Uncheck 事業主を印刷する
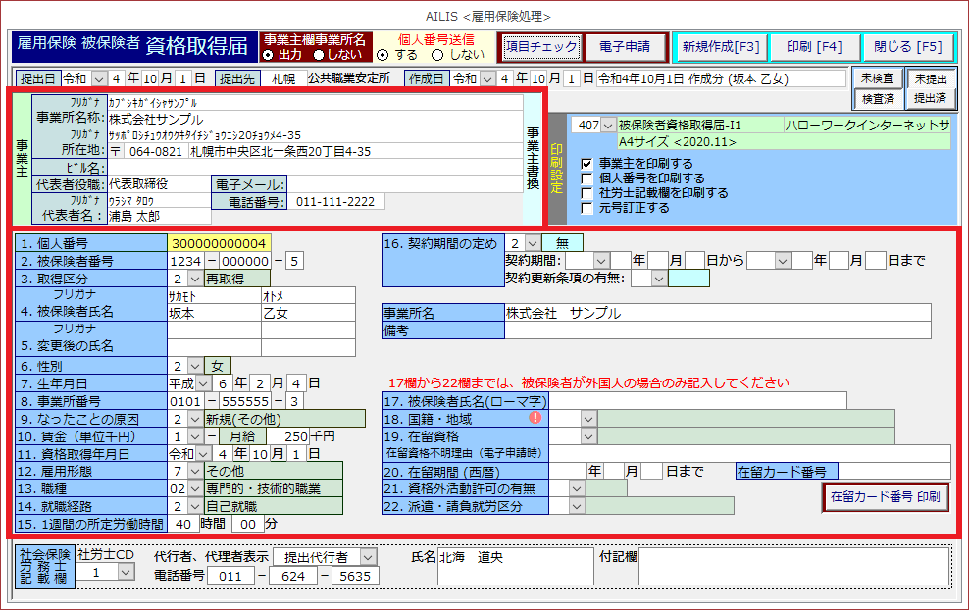Screen dimensions: 969x610 pos(586,164)
